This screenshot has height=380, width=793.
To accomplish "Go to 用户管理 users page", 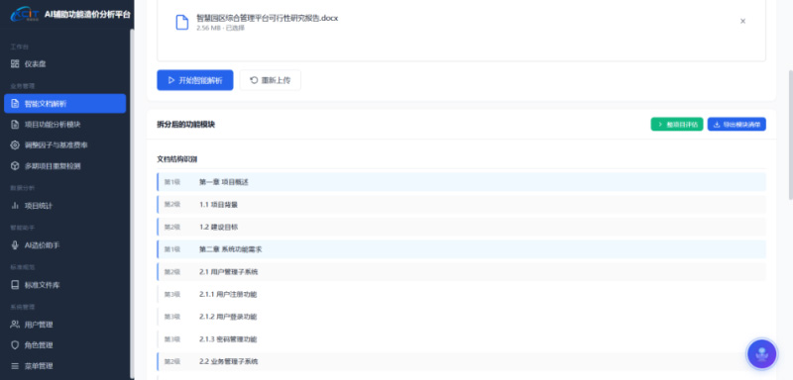I will [64, 325].
